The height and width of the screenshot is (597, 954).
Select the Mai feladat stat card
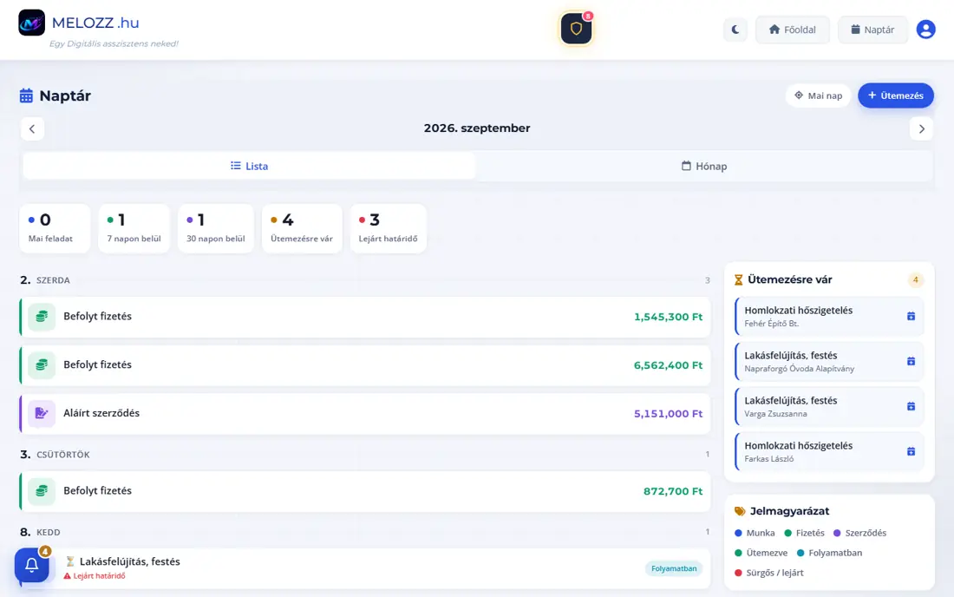pos(55,228)
